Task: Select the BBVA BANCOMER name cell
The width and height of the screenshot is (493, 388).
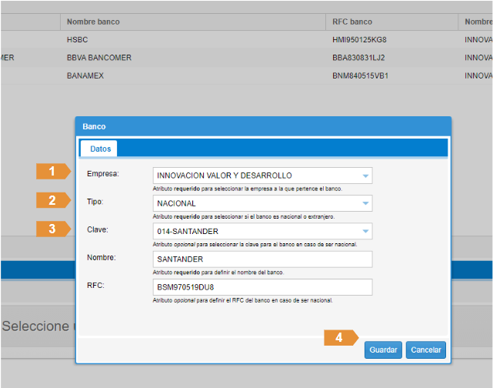Action: coord(99,57)
